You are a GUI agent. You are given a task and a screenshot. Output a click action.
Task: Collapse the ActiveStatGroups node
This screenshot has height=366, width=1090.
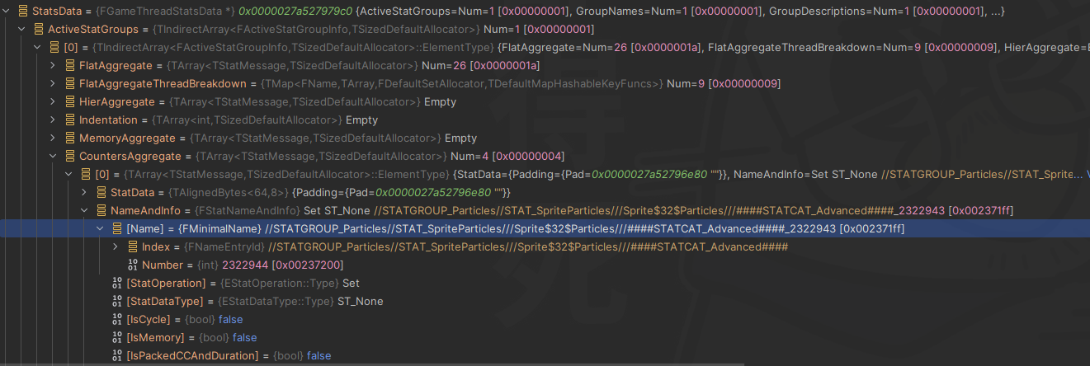tap(22, 30)
